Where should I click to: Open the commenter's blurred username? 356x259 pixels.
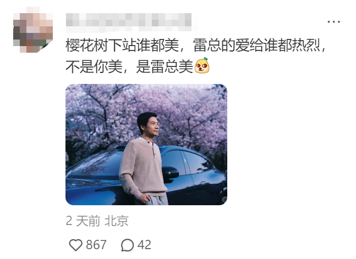point(129,22)
